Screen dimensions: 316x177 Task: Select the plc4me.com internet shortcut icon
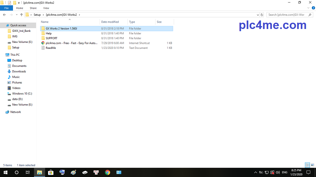click(x=43, y=43)
